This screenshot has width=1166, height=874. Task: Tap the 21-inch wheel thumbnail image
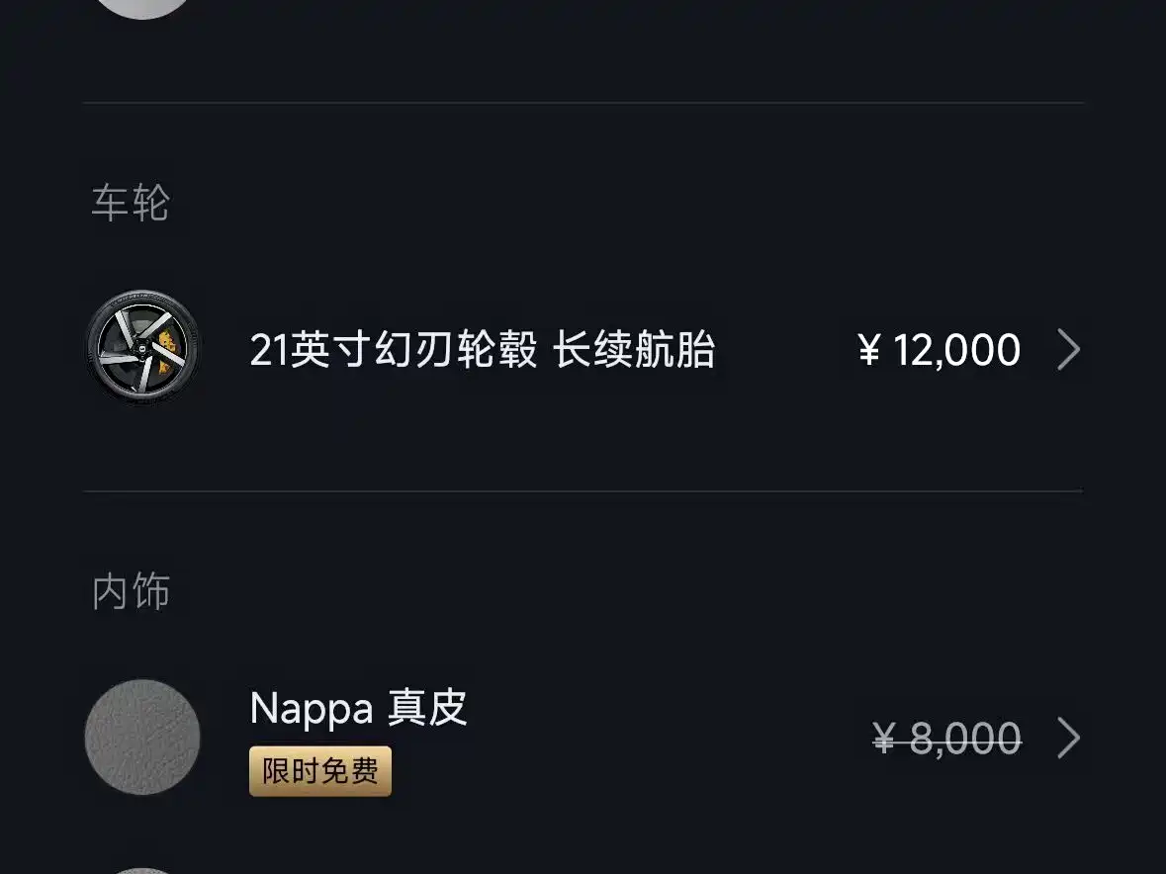point(142,349)
